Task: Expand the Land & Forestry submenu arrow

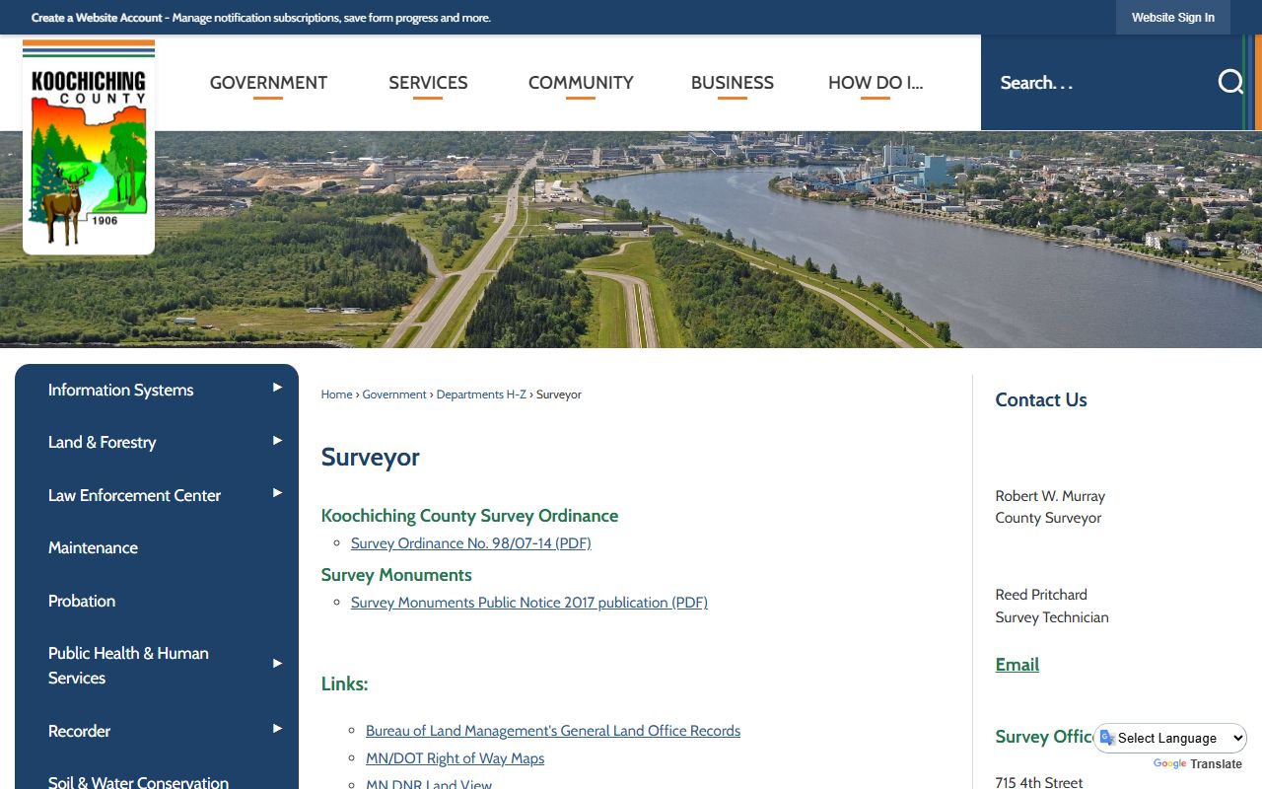Action: tap(277, 441)
